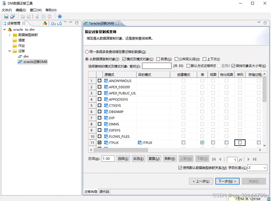Go to last page navigation icon
The width and height of the screenshot is (271, 201).
click(255, 159)
